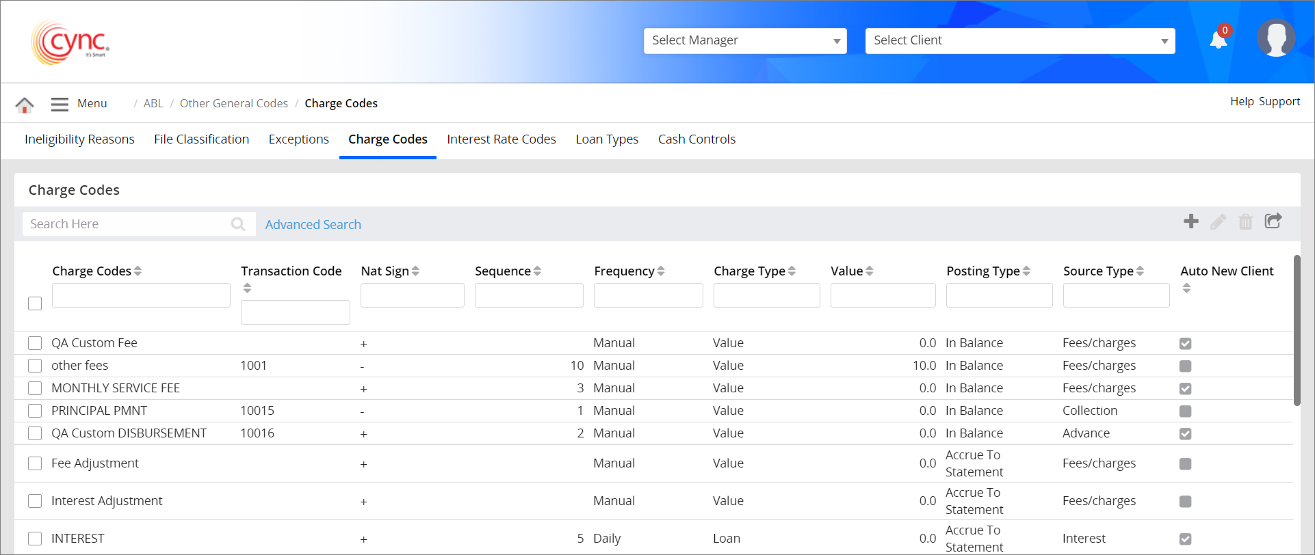Check the QA Custom Fee row checkbox
Viewport: 1315px width, 555px height.
[x=35, y=343]
